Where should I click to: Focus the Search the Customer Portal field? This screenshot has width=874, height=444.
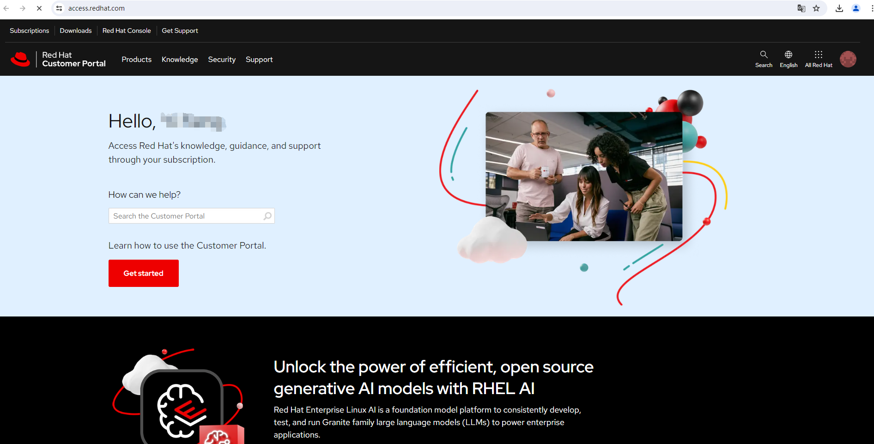pyautogui.click(x=192, y=216)
